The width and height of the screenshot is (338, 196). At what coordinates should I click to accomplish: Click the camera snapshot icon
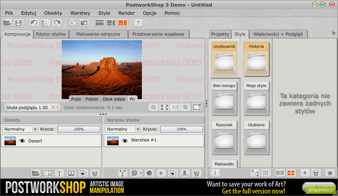pyautogui.click(x=84, y=23)
